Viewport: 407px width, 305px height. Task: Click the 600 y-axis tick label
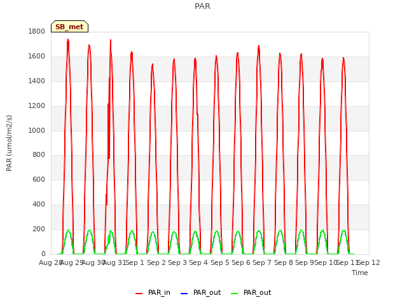(39, 179)
